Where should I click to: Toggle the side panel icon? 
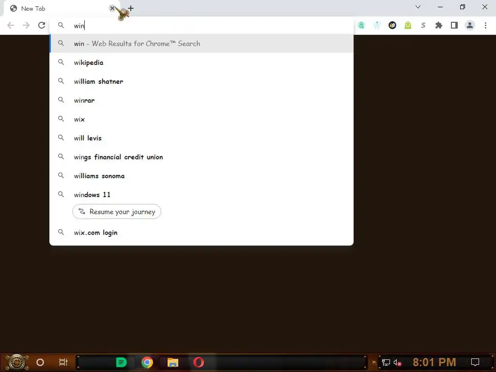pyautogui.click(x=454, y=25)
